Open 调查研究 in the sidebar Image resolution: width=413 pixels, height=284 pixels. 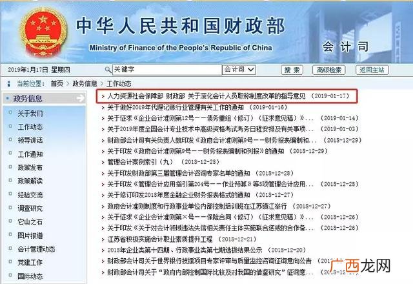(x=30, y=208)
